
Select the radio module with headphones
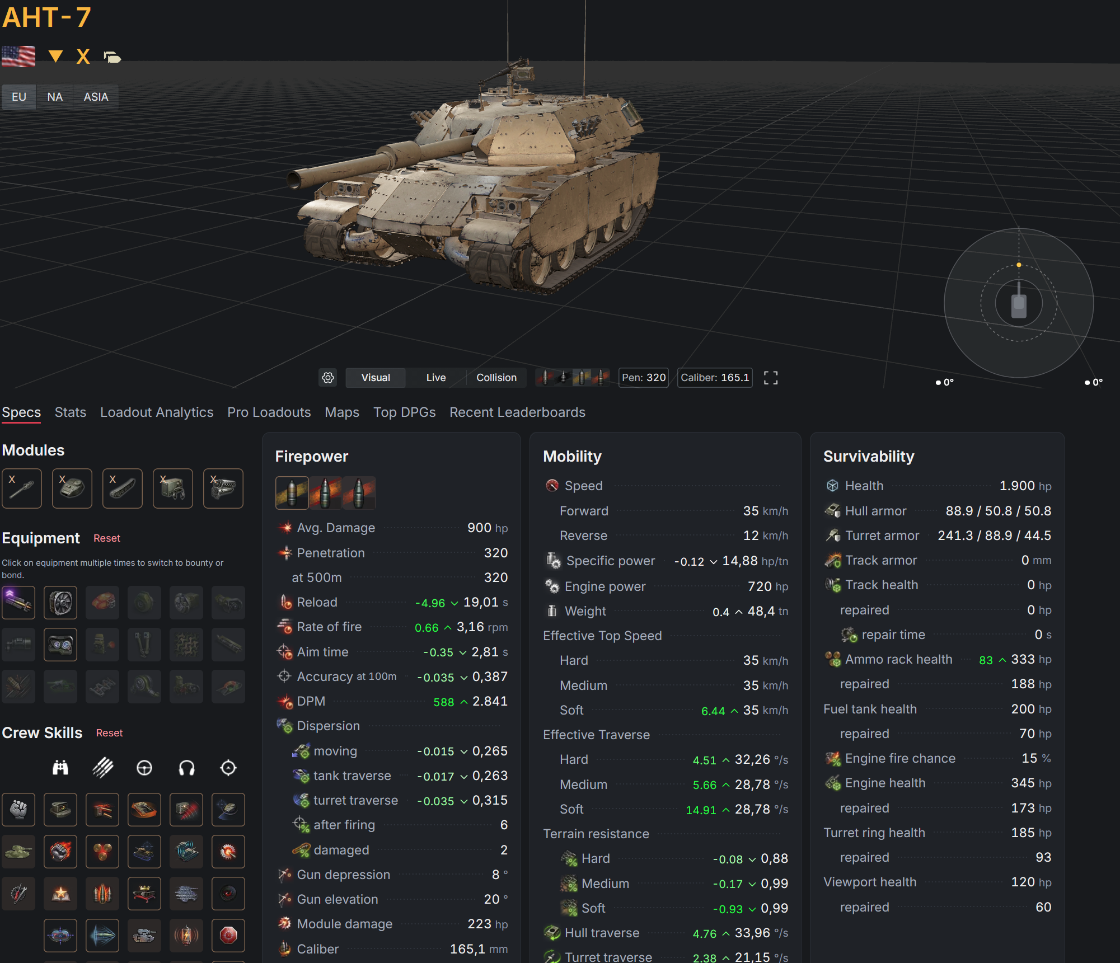point(173,488)
